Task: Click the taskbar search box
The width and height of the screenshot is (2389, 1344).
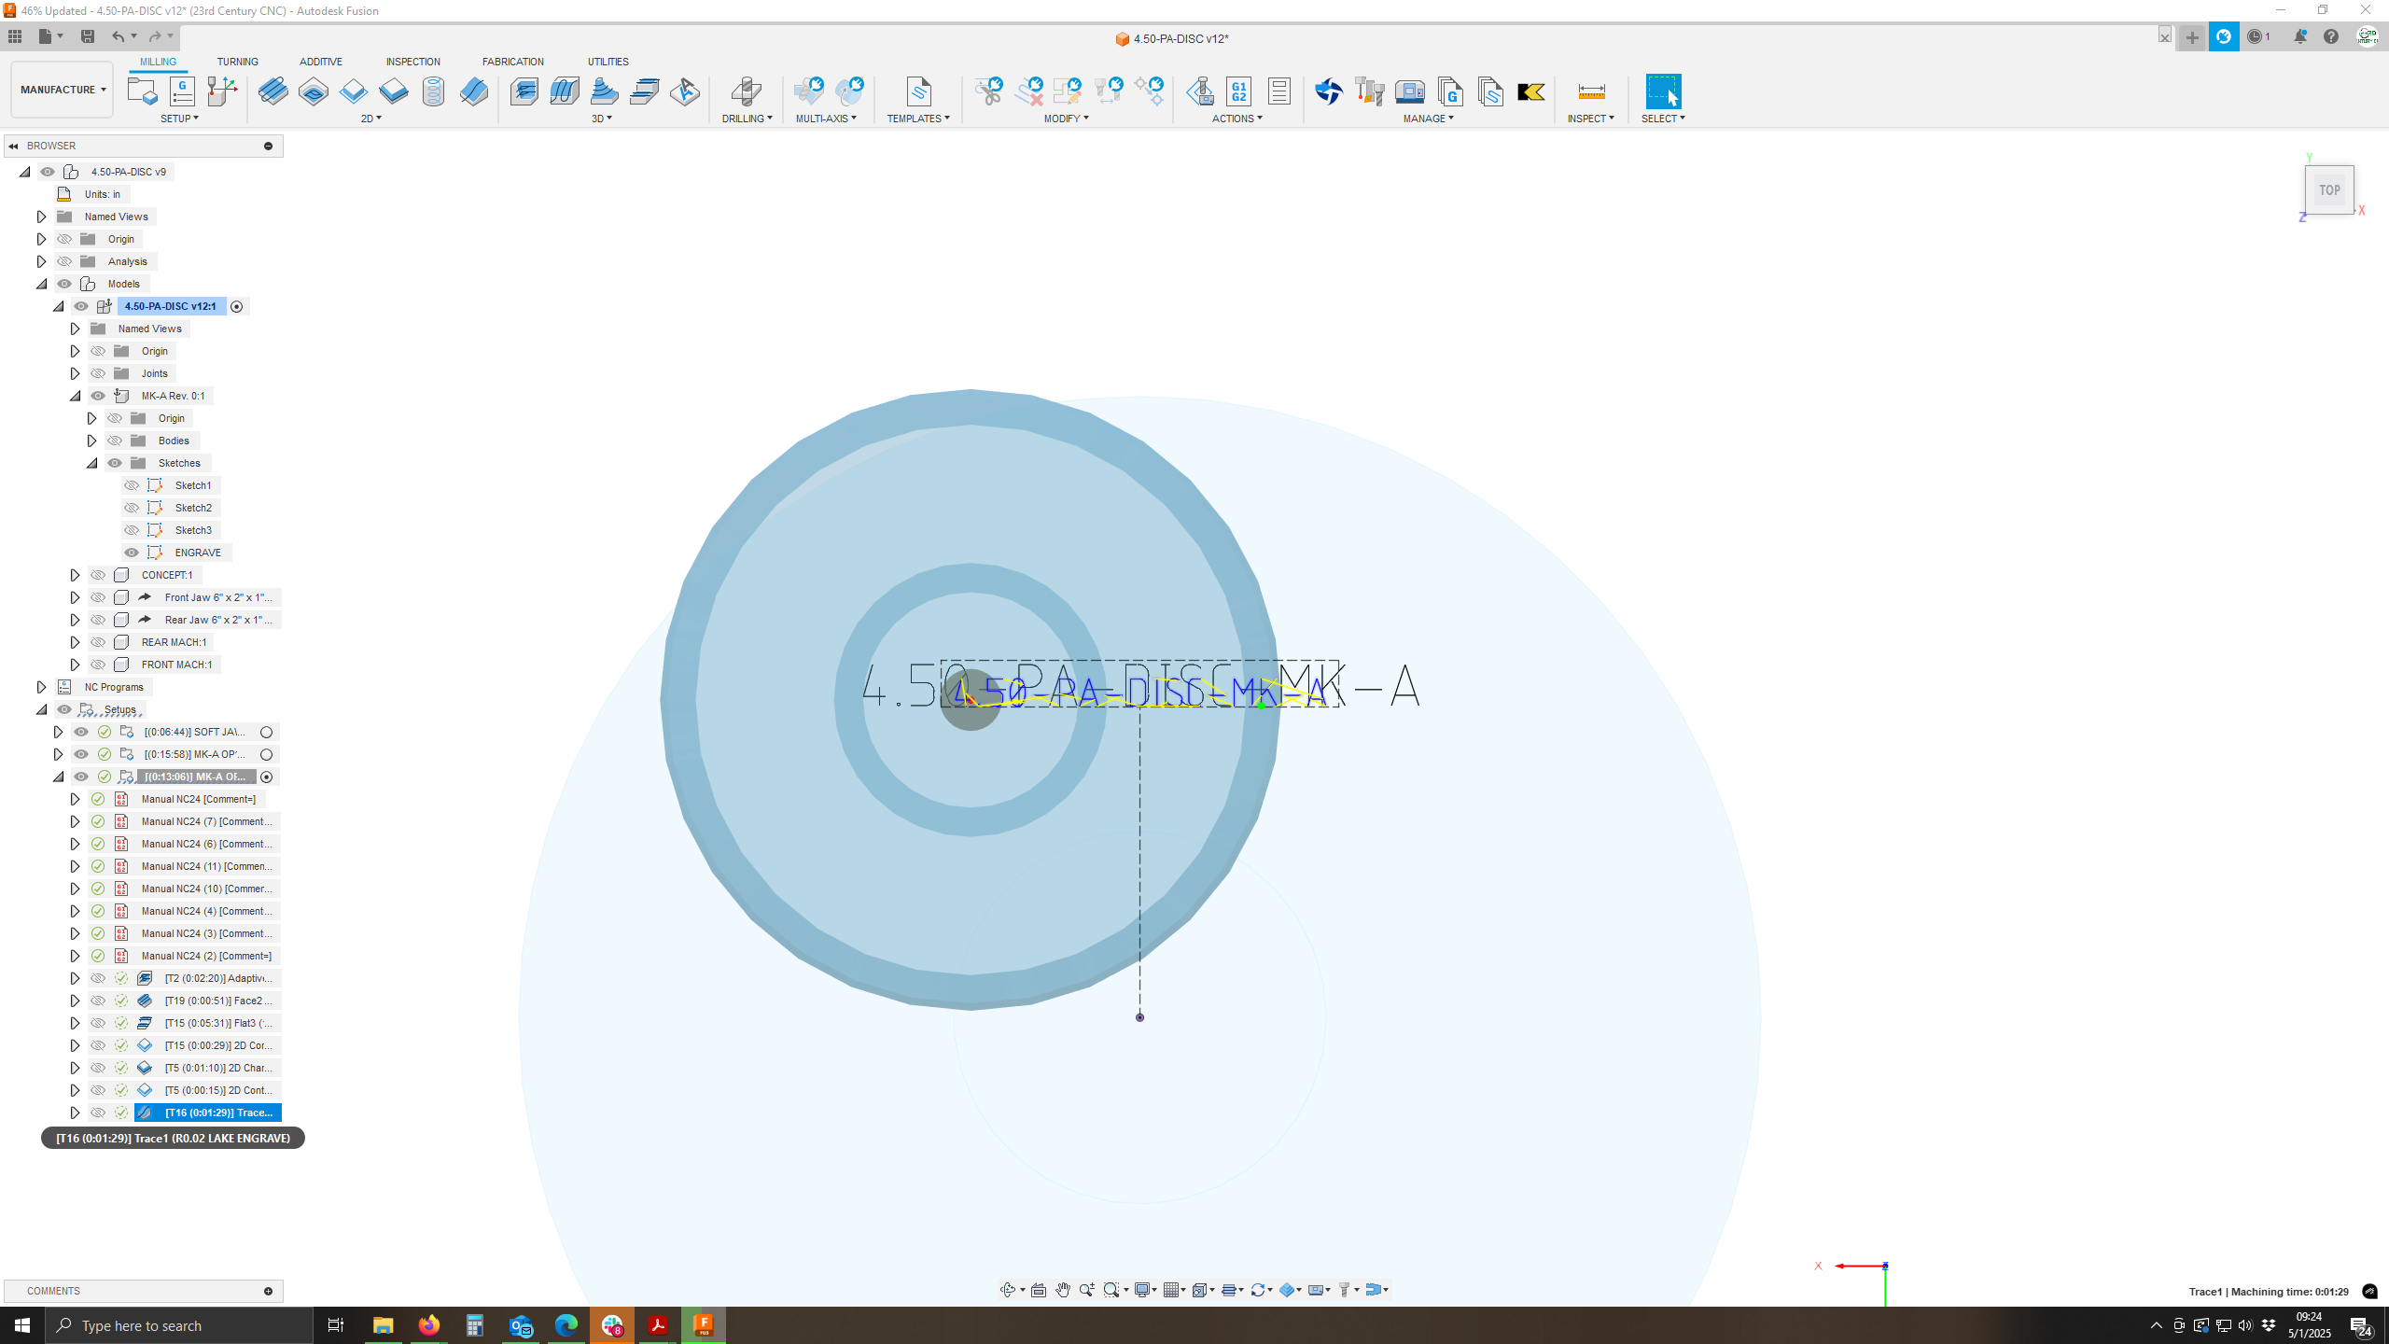Action: click(179, 1325)
